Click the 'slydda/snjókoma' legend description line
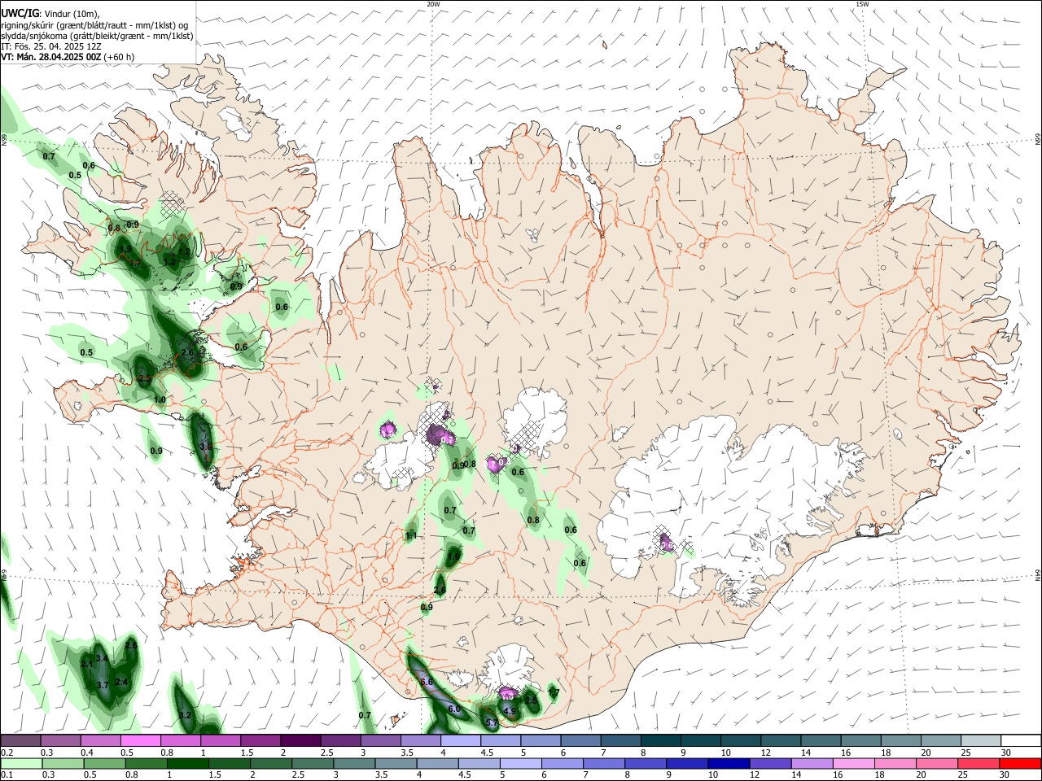Viewport: 1042px width, 781px height. [97, 36]
